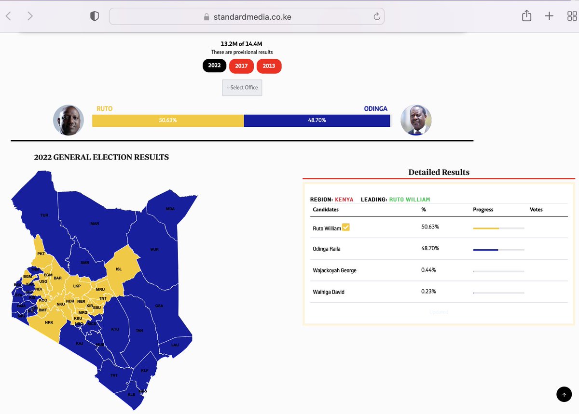Select the KLF county on the map
Image resolution: width=579 pixels, height=414 pixels.
pyautogui.click(x=145, y=370)
